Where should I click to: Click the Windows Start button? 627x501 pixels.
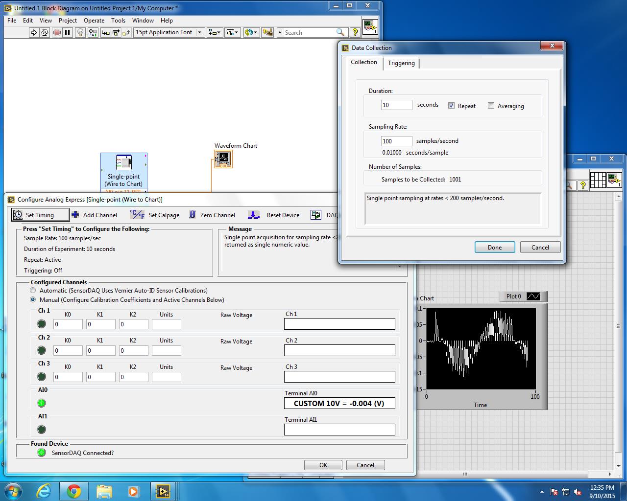[x=12, y=491]
